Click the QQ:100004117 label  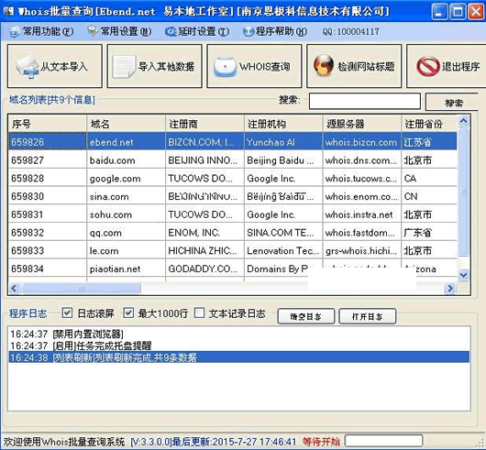point(350,31)
